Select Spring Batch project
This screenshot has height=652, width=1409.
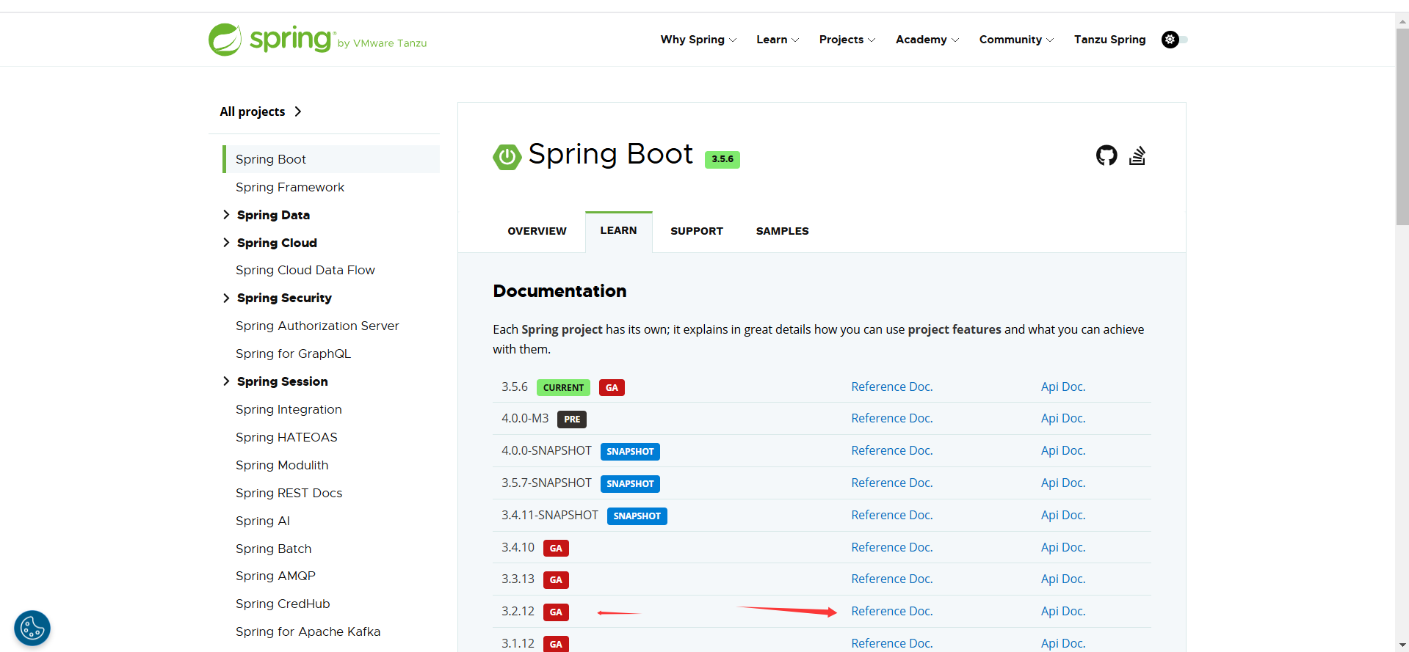273,549
